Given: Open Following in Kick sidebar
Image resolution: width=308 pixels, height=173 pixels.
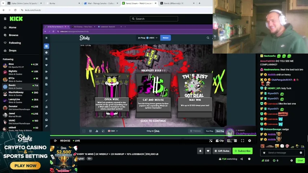Looking at the screenshot, I should pos(15,43).
